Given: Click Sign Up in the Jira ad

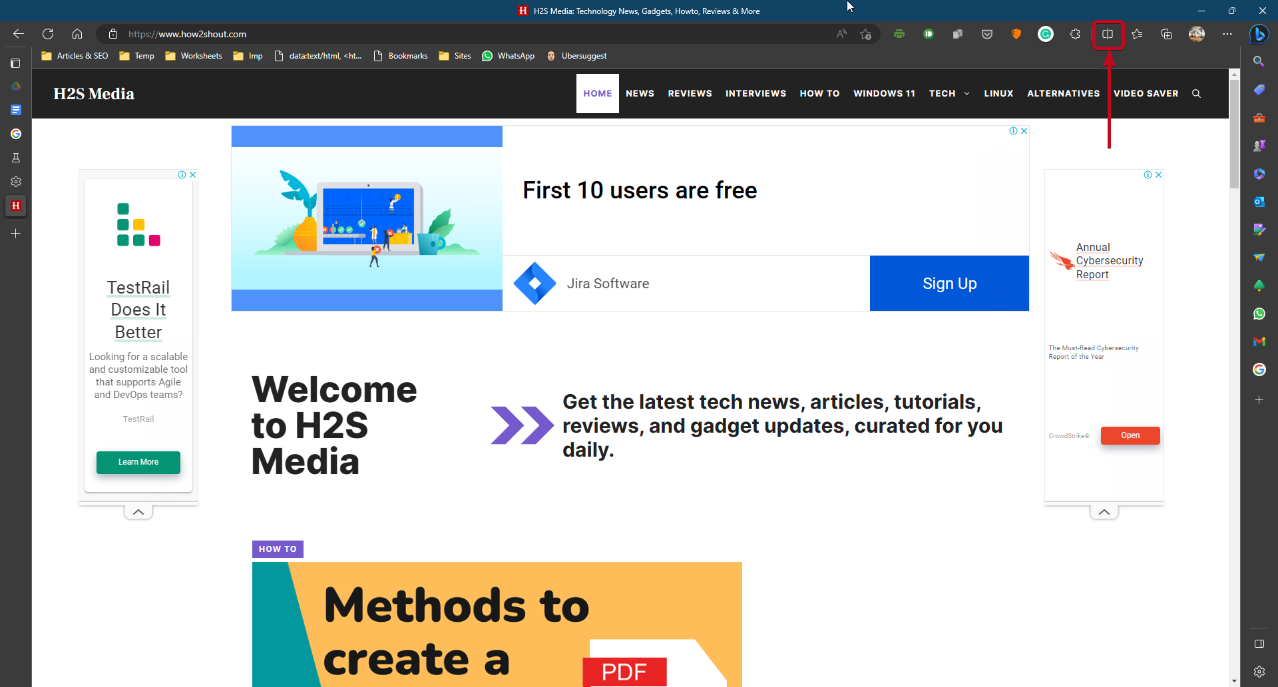Looking at the screenshot, I should coord(949,284).
